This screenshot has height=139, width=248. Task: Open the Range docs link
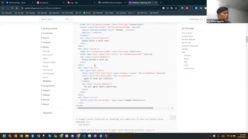[x=45, y=66]
